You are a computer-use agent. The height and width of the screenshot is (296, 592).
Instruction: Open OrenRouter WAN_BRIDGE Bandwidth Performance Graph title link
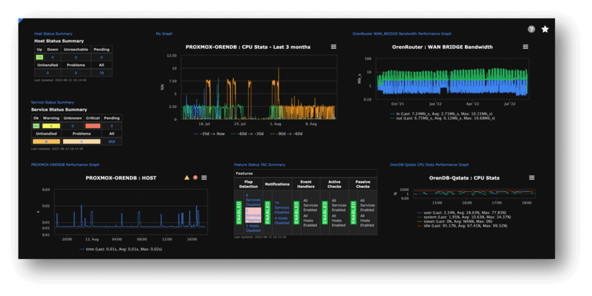point(402,34)
